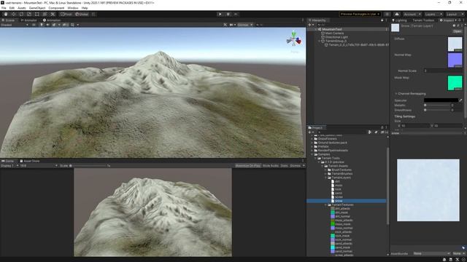Switch to the Asset Store tab
Screen dimensions: 467x262
coord(29,161)
